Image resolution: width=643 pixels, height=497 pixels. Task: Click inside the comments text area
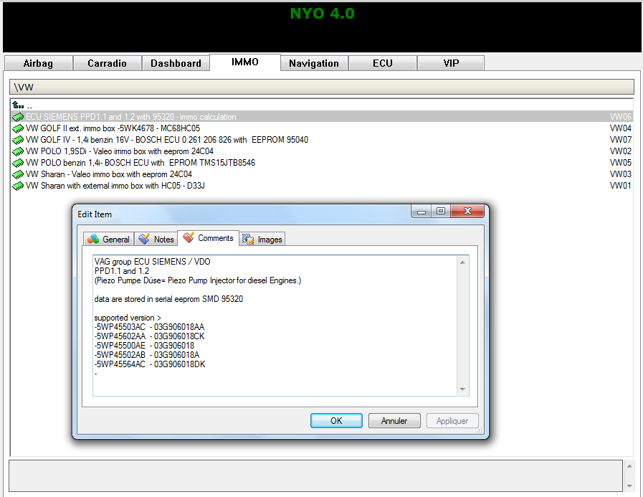[x=275, y=326]
